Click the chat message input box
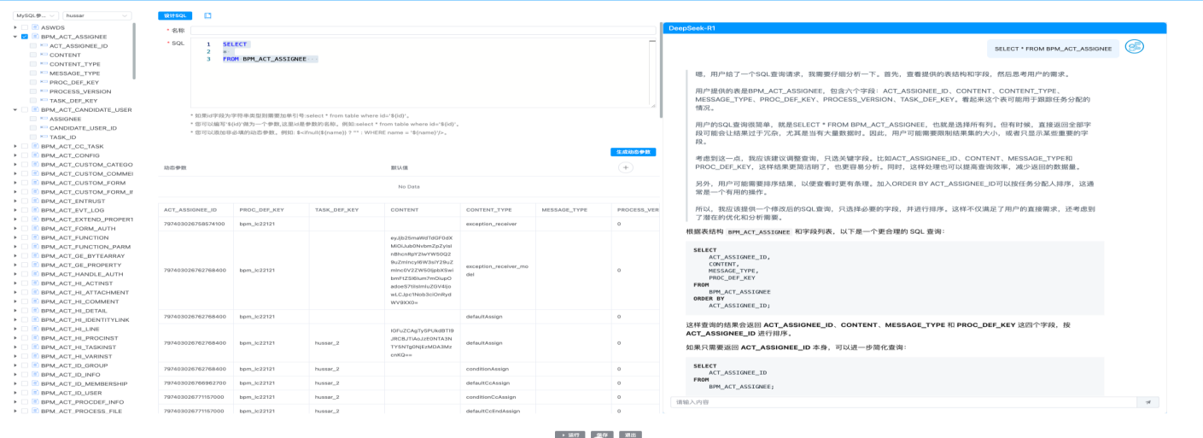The height and width of the screenshot is (438, 1203). click(902, 401)
